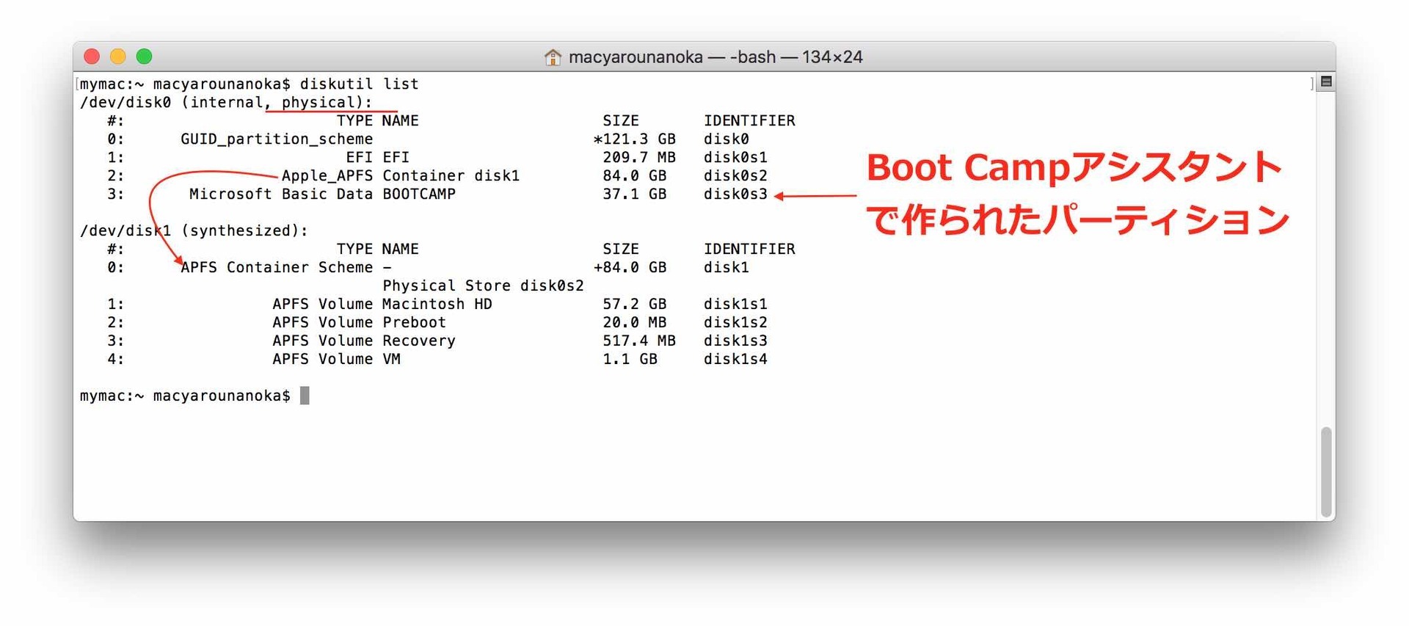Click the vertical scrollbar thumb
This screenshot has width=1409, height=626.
[x=1326, y=472]
